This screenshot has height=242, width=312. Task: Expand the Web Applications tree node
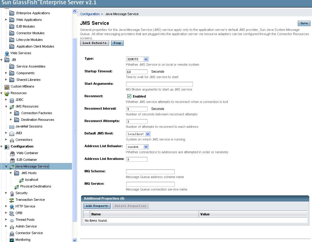tap(6, 19)
